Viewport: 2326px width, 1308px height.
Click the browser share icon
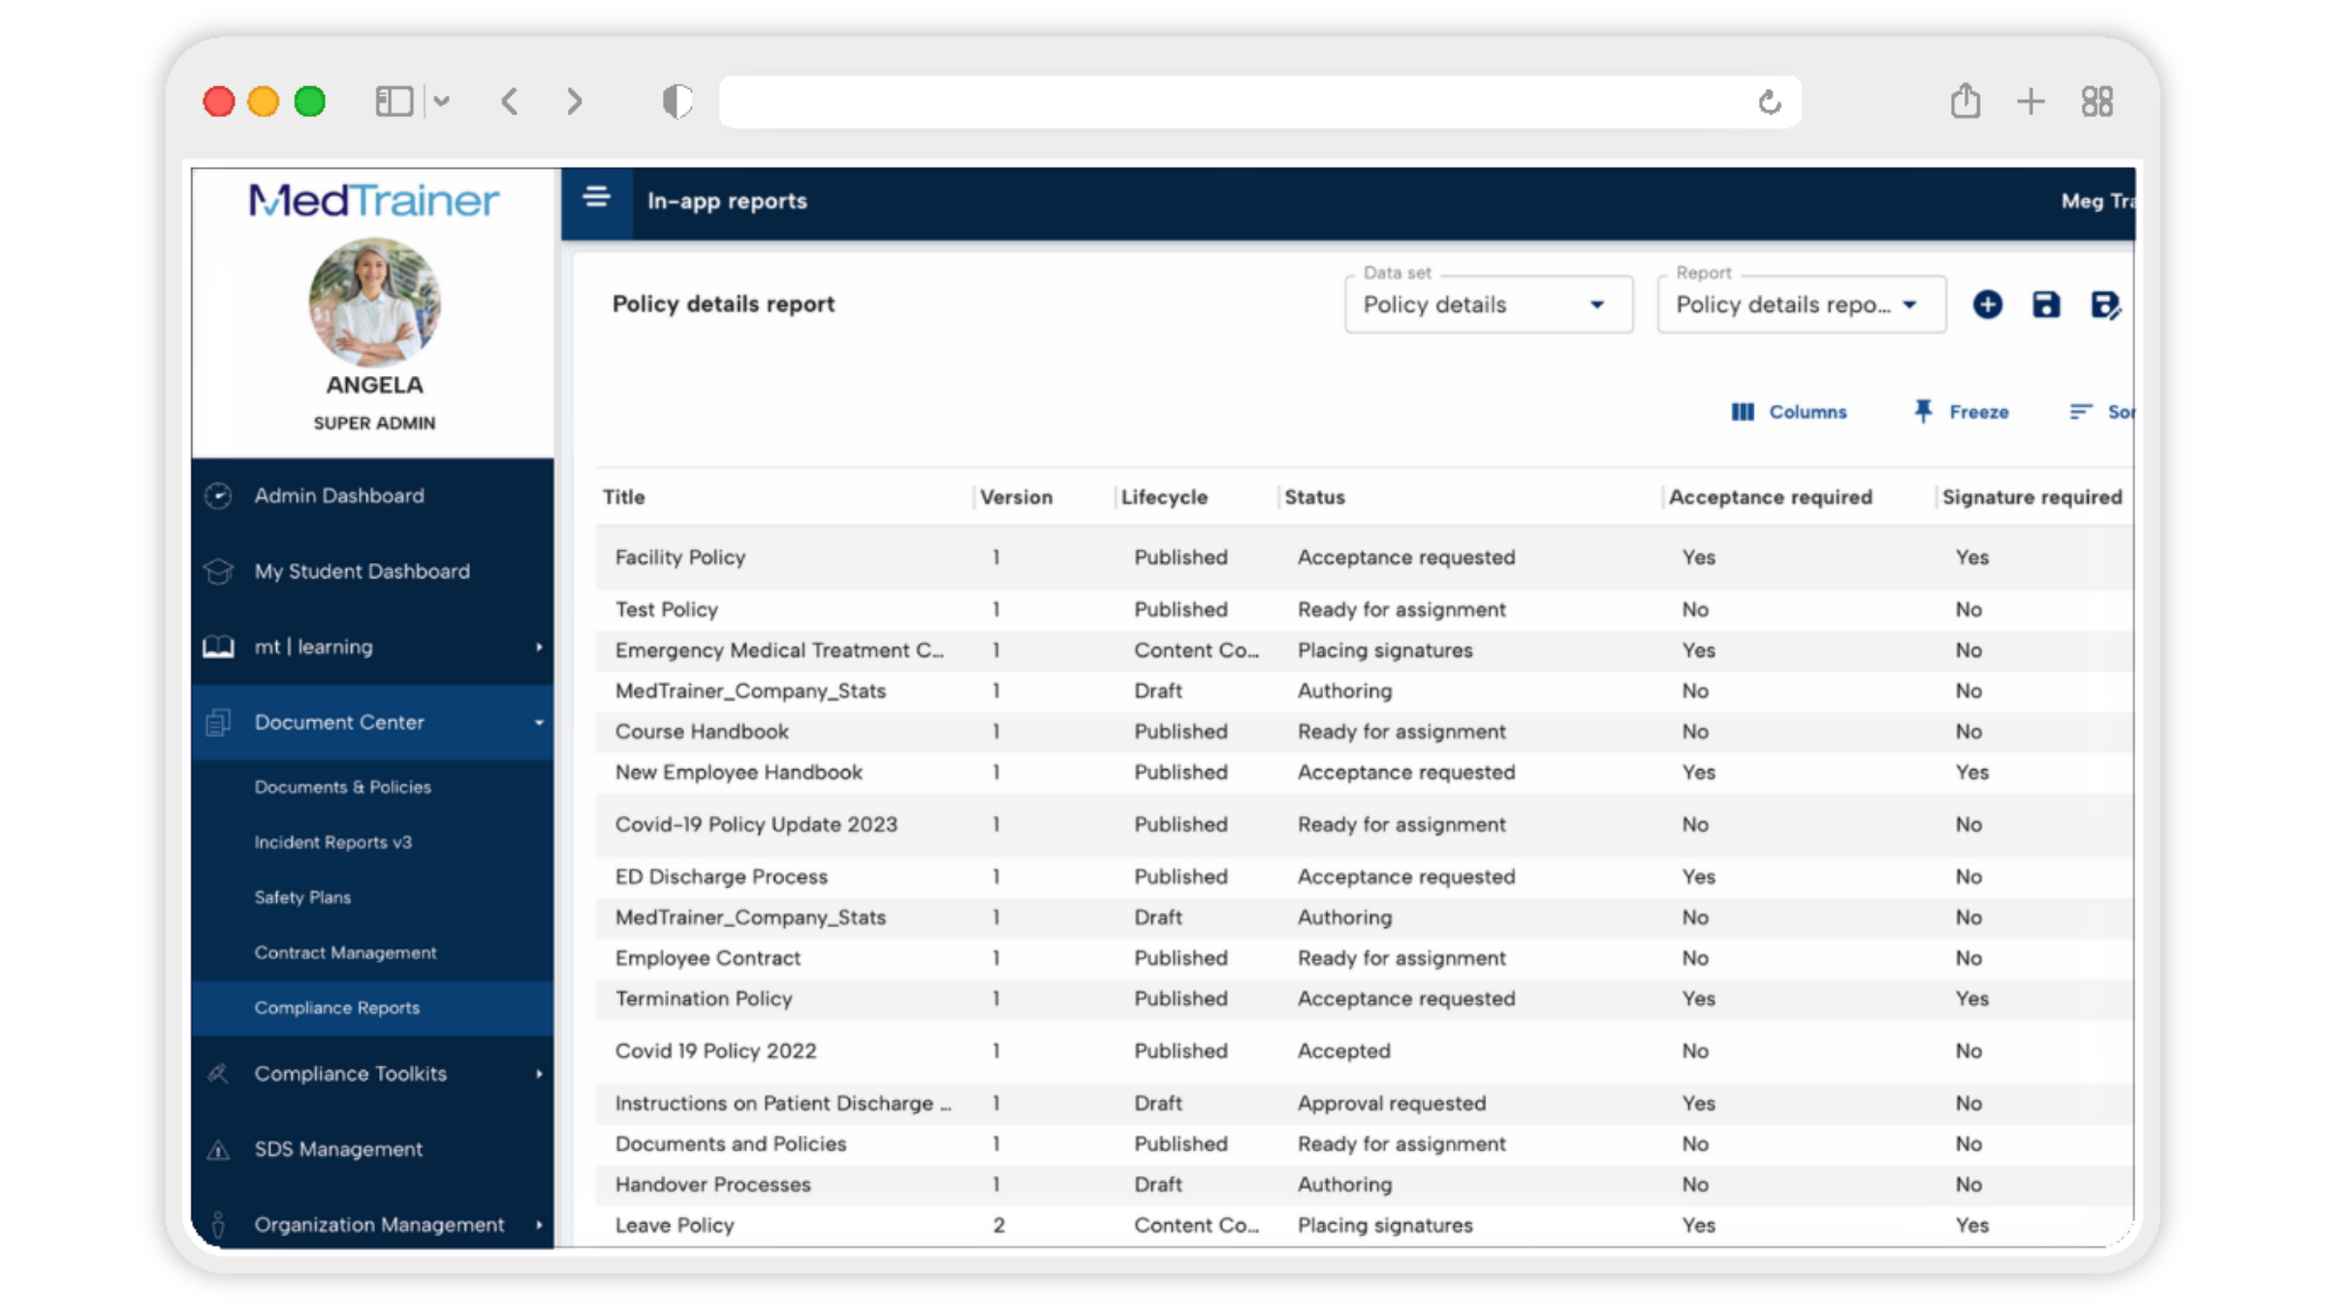pos(1965,101)
